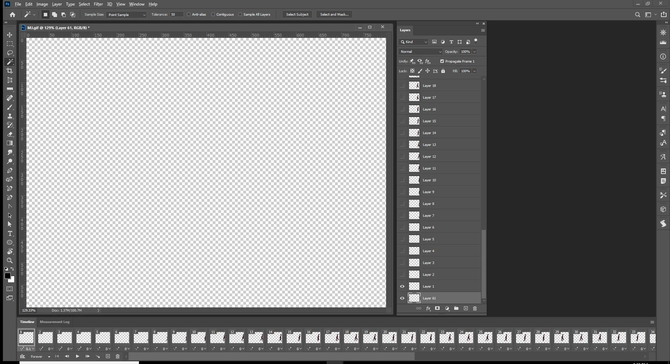670x364 pixels.
Task: Open the Layers panel flyout menu
Action: coord(483,30)
